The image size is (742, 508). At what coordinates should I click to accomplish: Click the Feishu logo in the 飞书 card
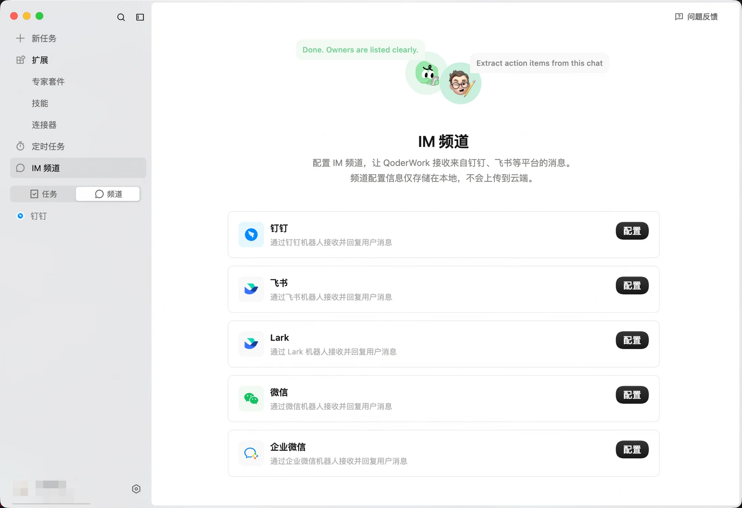tap(251, 289)
